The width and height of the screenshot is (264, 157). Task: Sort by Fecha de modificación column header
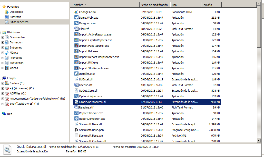155,5
